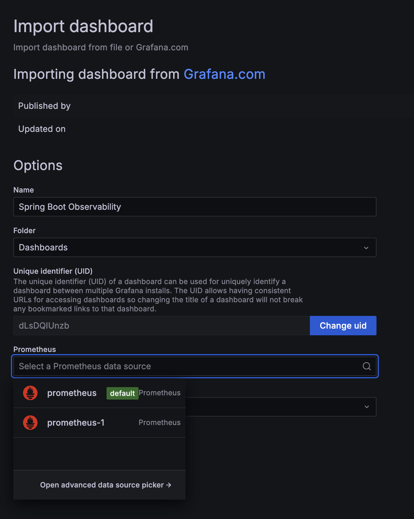Click the Prometheus flame icon beside prometheus-1
414x519 pixels.
tap(30, 423)
